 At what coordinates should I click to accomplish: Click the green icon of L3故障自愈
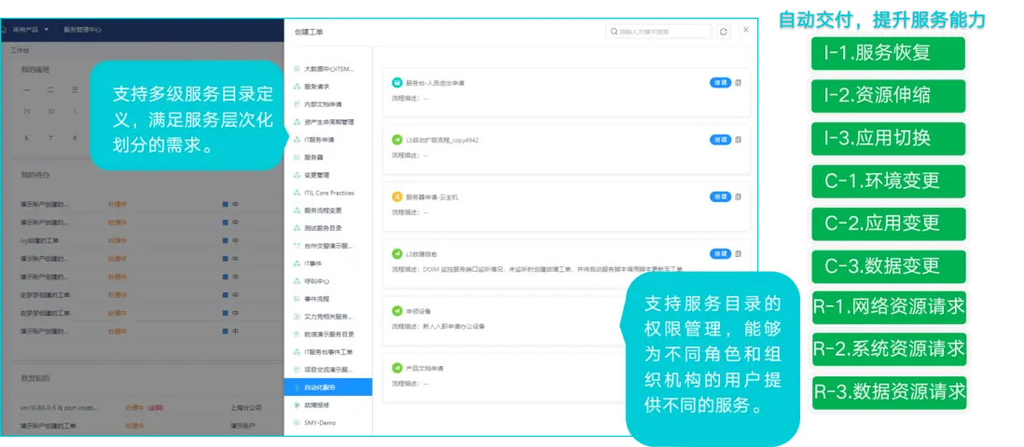[397, 253]
